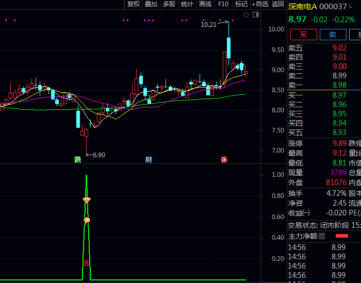Open the 统计 statistics tool
This screenshot has width=361, height=283.
(187, 4)
